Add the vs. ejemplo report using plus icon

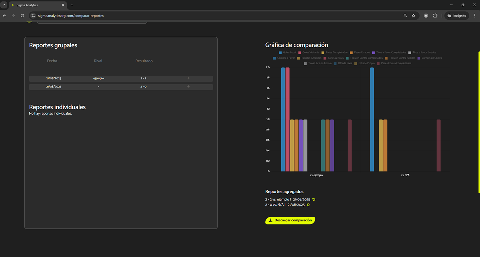[188, 78]
